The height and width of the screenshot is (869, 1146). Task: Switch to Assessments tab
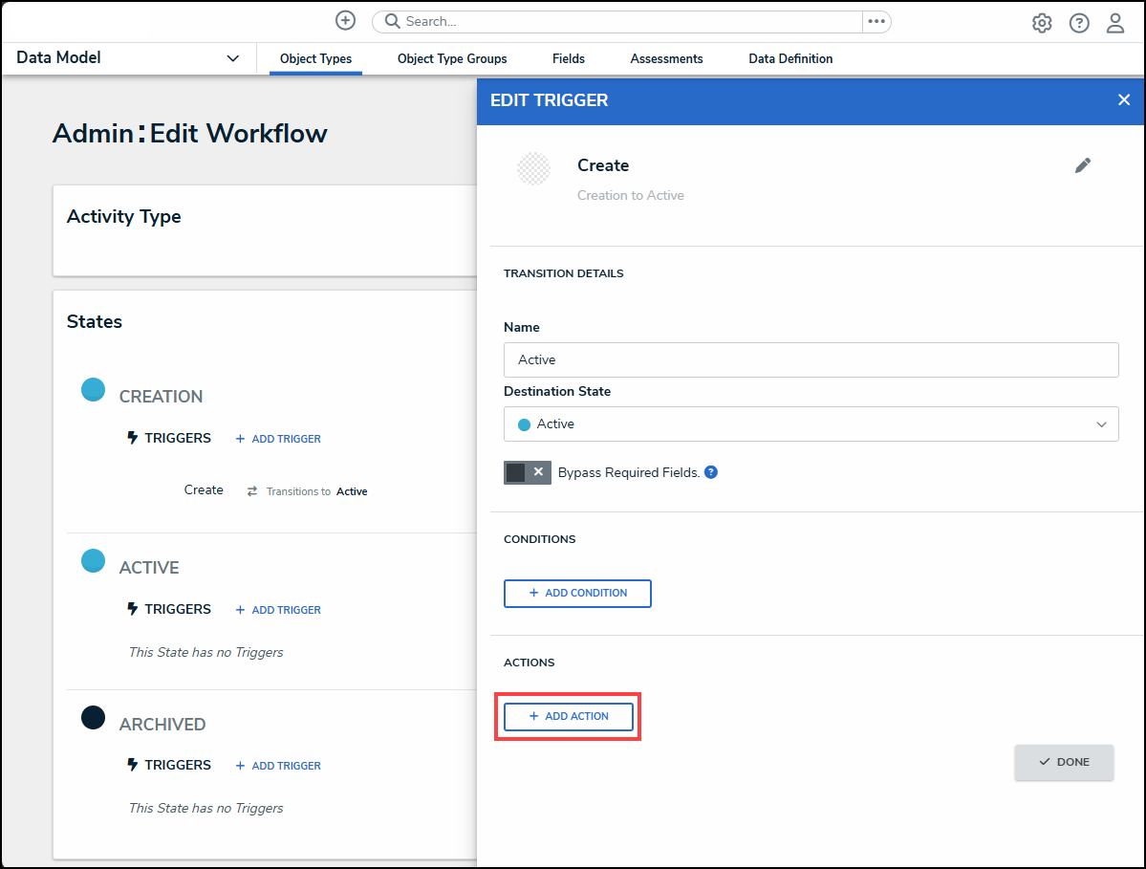click(x=666, y=59)
